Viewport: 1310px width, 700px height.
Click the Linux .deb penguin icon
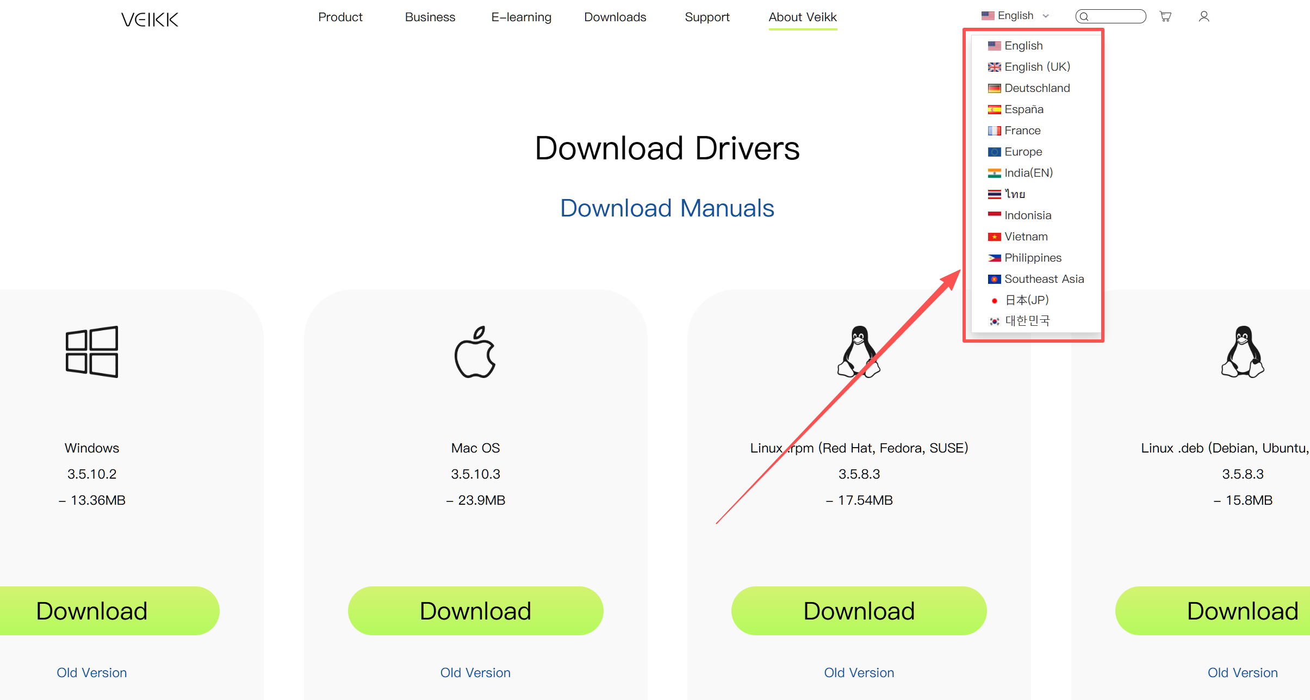pyautogui.click(x=1243, y=351)
